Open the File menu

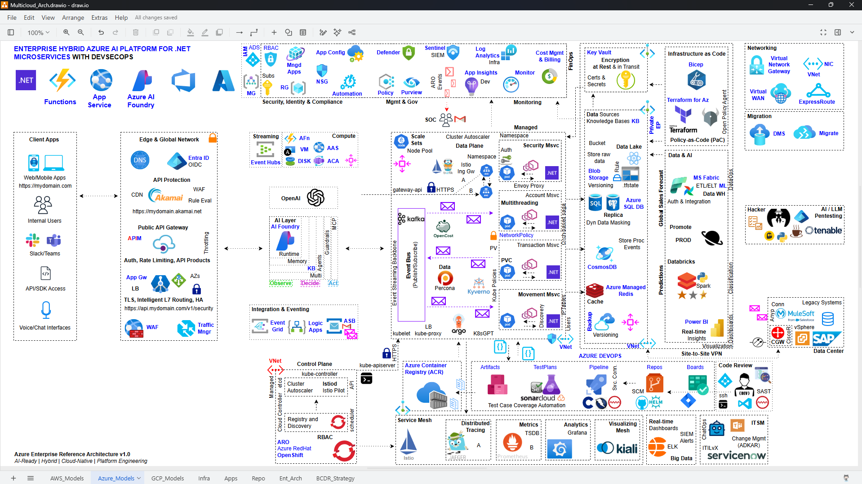point(12,18)
